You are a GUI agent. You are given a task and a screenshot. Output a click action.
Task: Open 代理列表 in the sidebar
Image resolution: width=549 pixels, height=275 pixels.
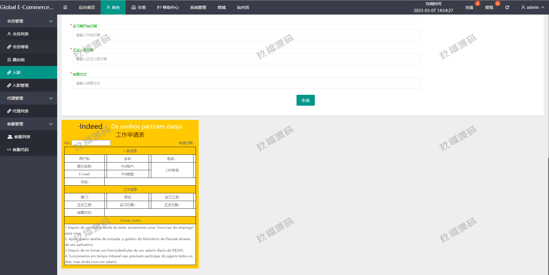click(21, 111)
